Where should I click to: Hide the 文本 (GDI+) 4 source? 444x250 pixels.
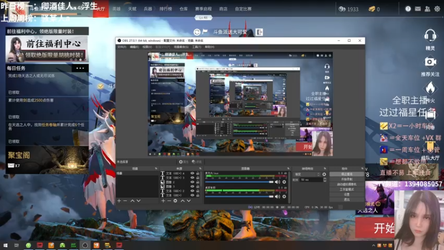(x=192, y=173)
